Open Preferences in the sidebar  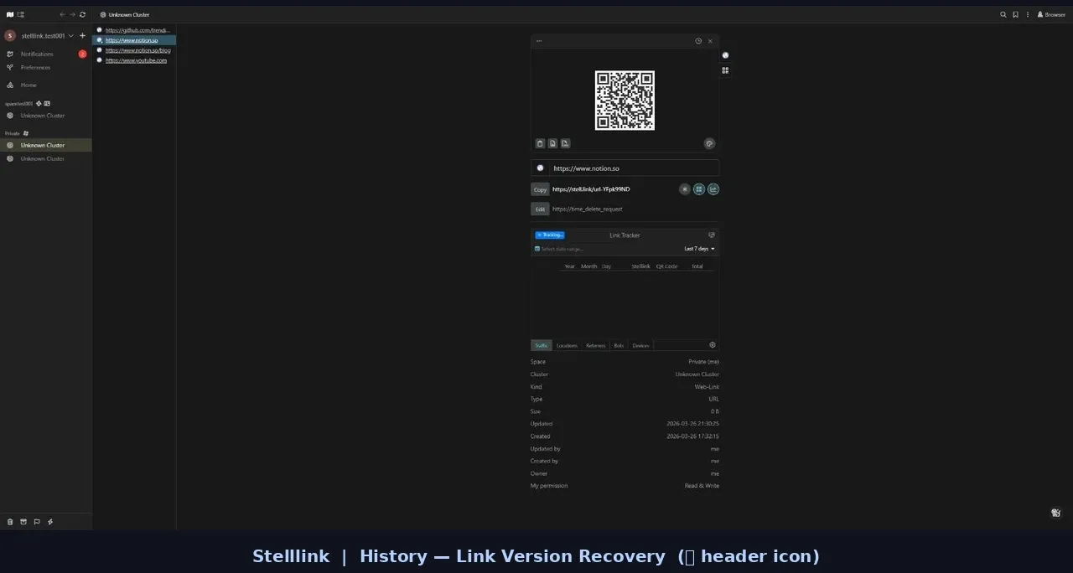pos(35,67)
